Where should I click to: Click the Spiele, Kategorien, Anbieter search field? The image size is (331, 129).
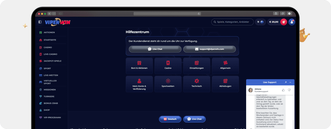click(x=232, y=22)
